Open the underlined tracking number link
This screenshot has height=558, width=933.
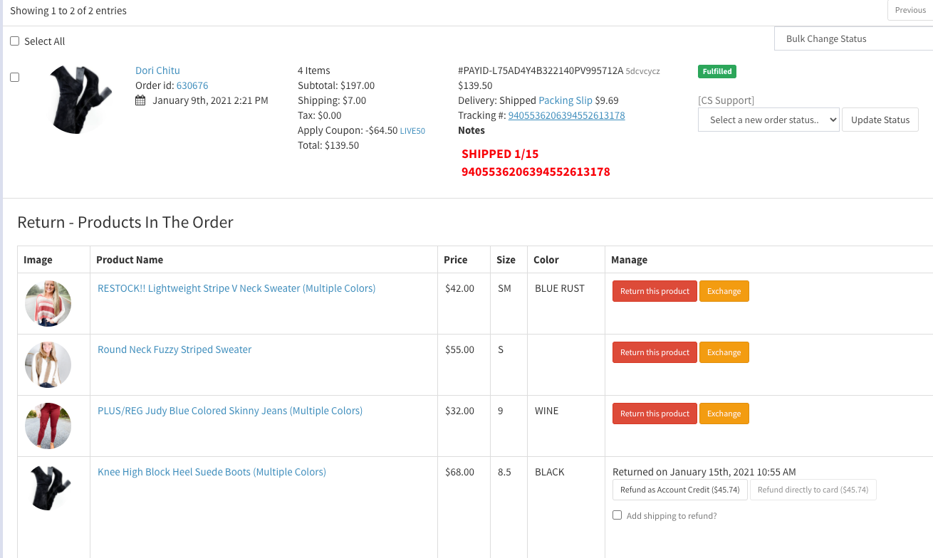(566, 115)
